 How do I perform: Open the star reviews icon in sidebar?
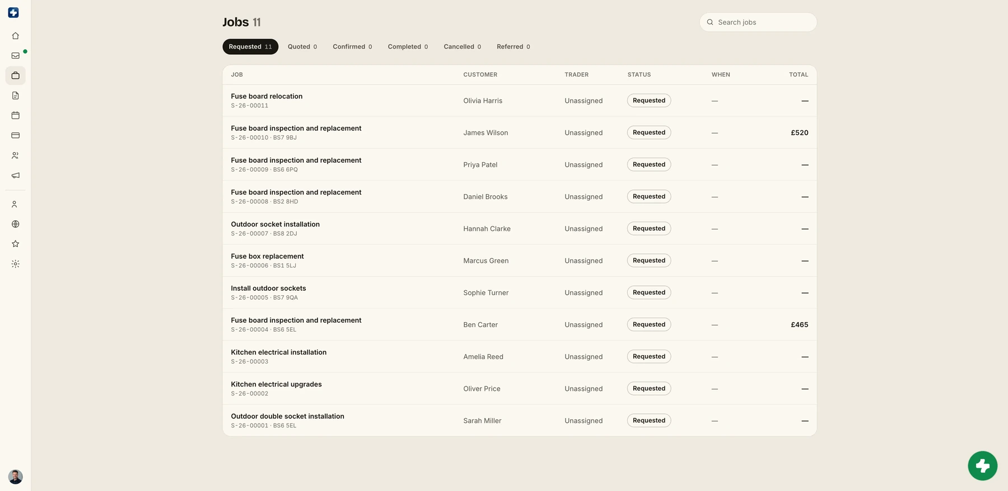[x=15, y=244]
